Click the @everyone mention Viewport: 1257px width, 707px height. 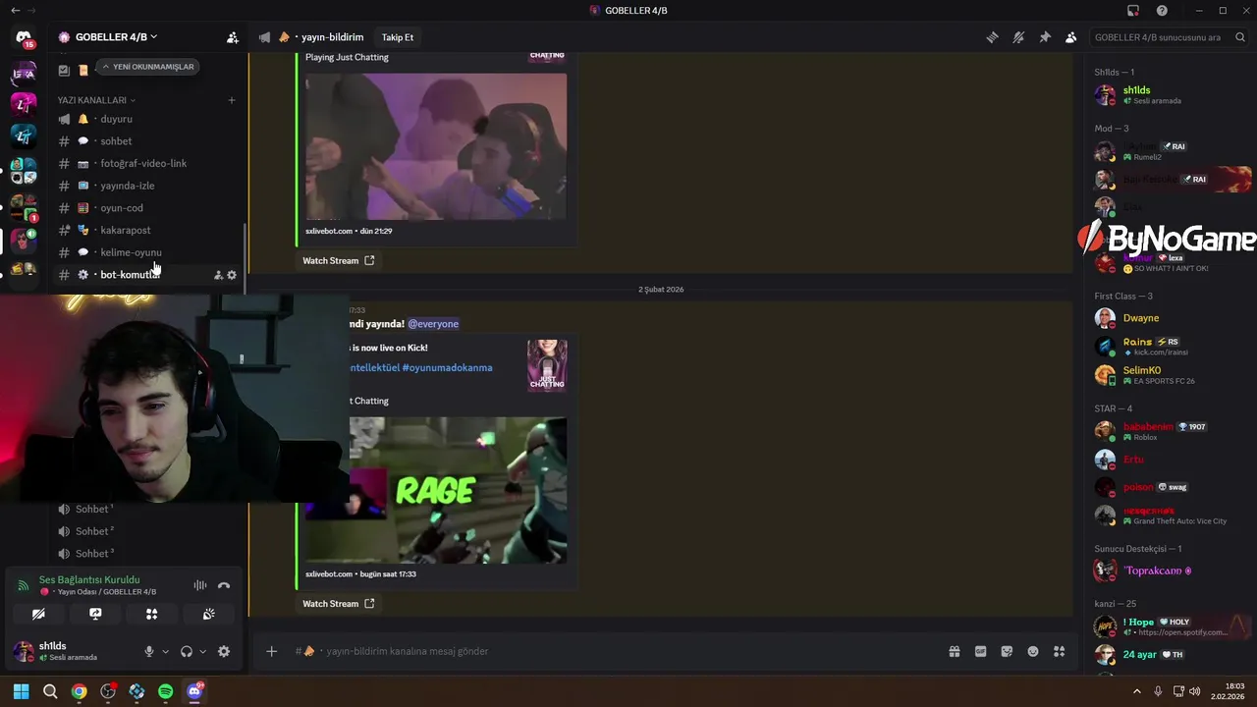tap(433, 324)
